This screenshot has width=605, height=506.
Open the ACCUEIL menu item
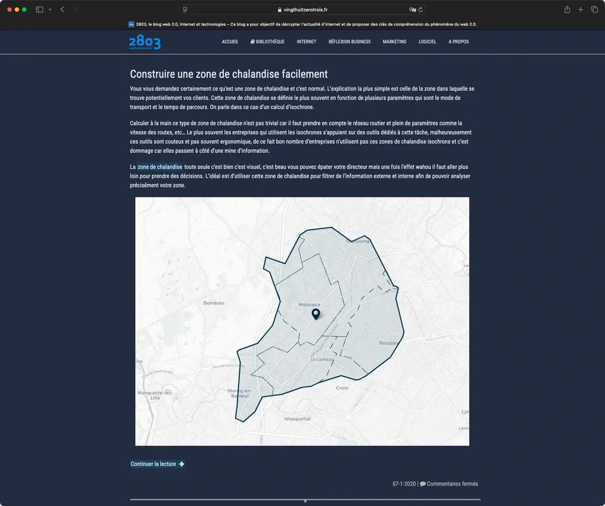230,42
